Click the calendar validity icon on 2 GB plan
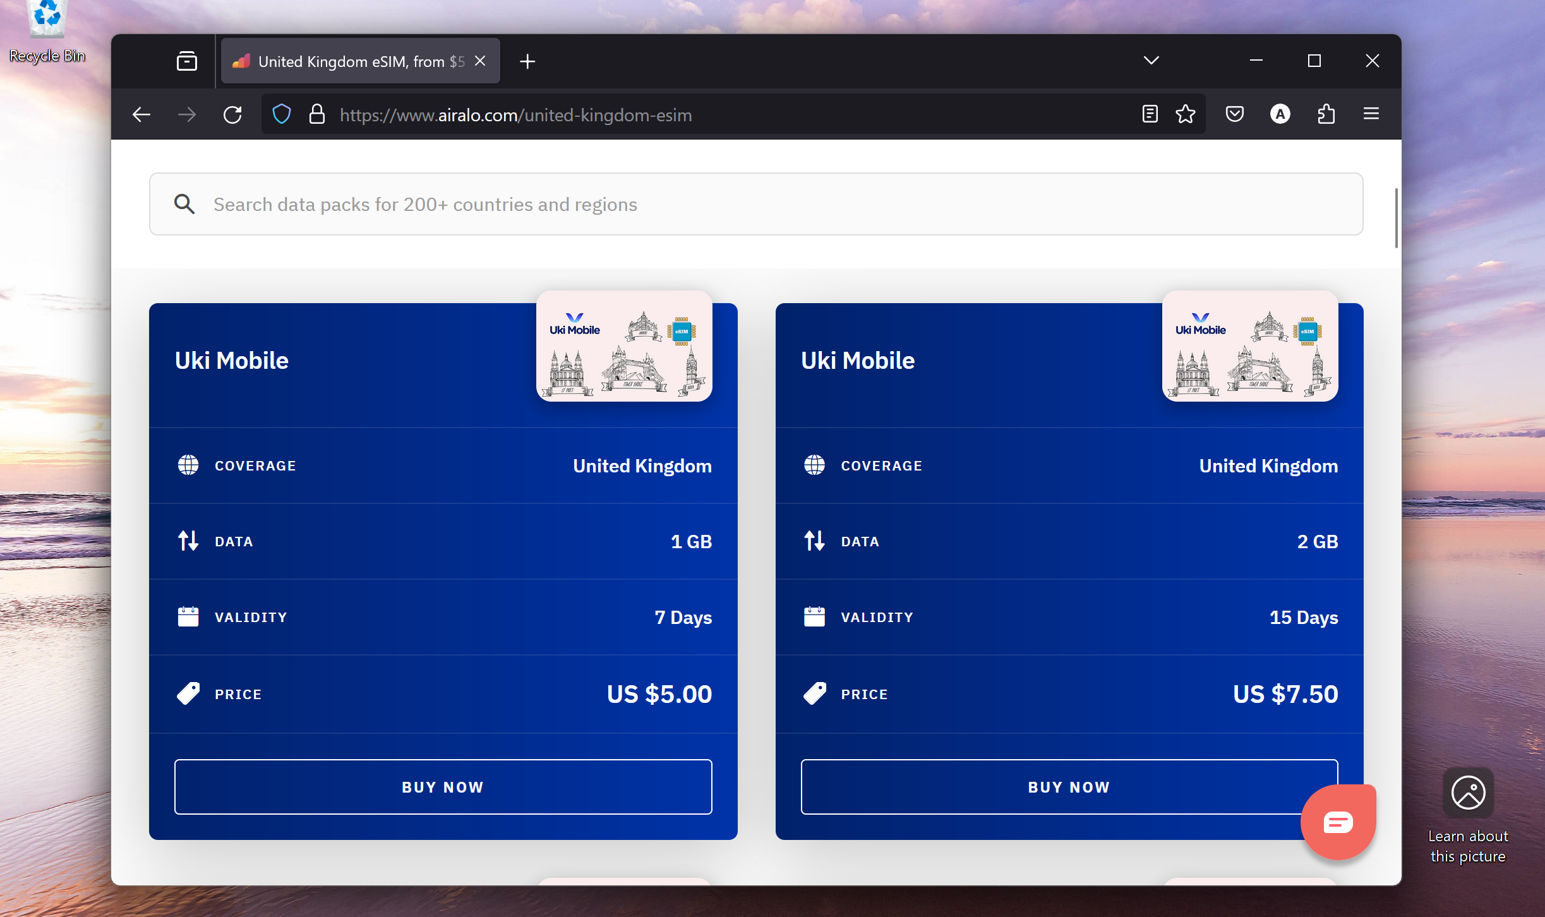 [814, 616]
